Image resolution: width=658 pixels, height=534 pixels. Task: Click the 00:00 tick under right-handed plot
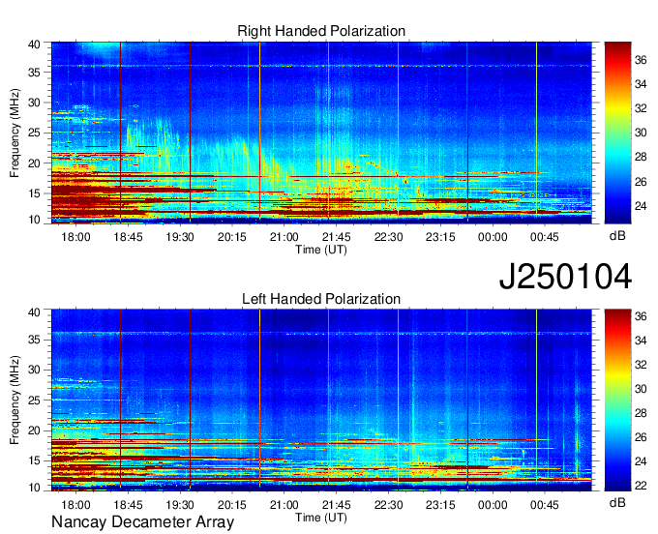[493, 237]
